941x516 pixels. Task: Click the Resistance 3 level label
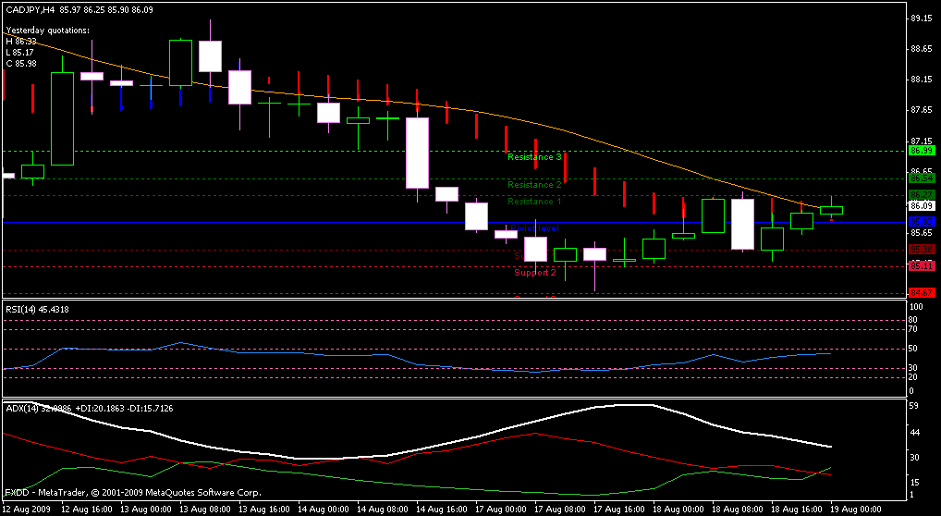coord(534,157)
